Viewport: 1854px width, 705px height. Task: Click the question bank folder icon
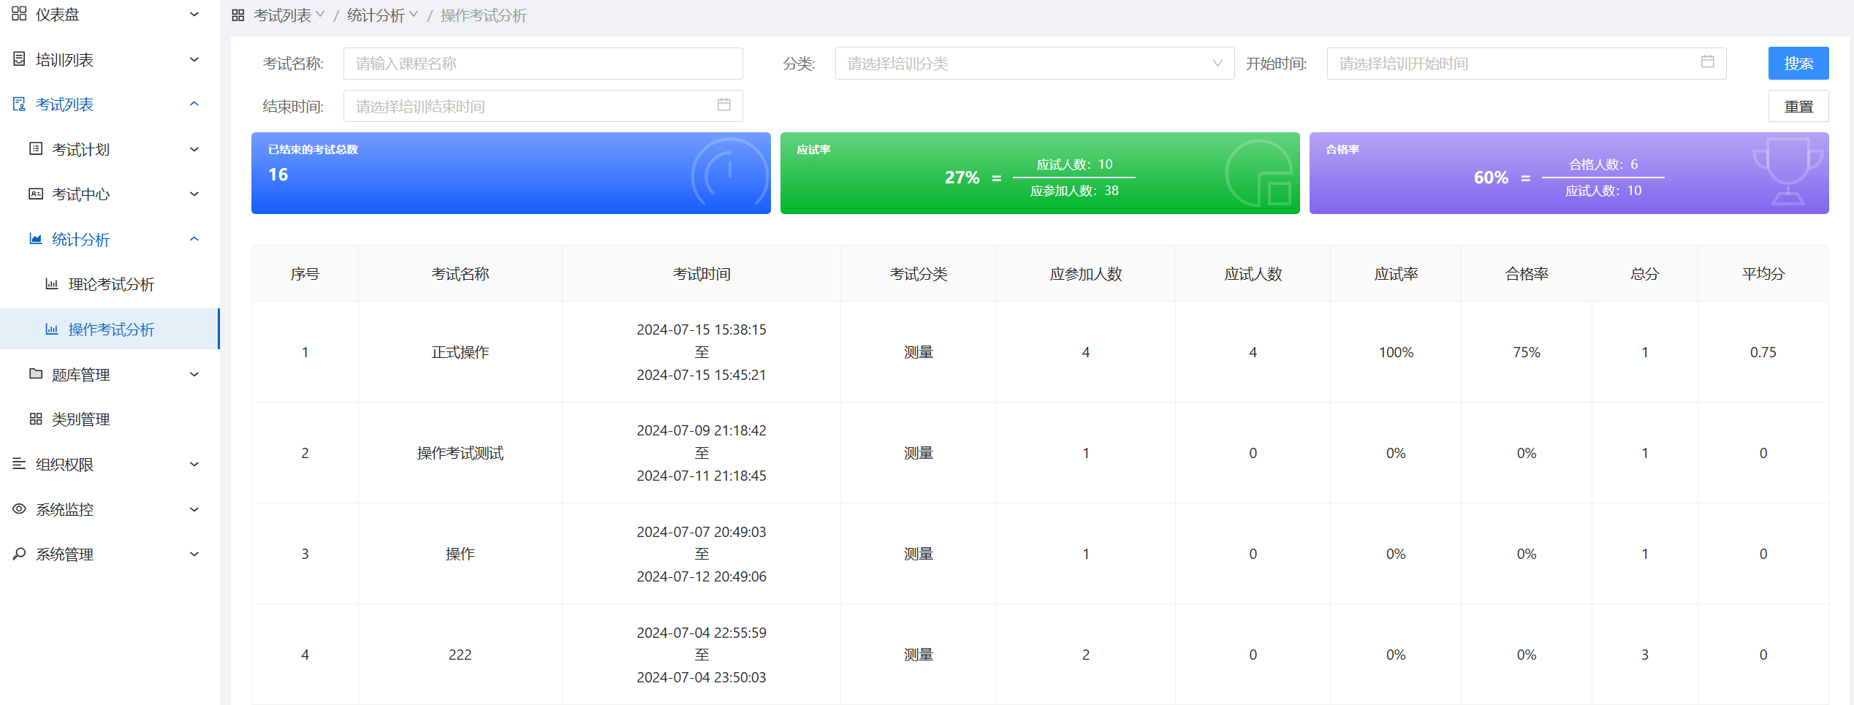[x=35, y=374]
